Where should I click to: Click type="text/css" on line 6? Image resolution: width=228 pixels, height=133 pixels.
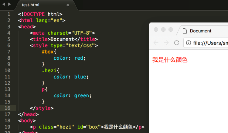(73, 46)
